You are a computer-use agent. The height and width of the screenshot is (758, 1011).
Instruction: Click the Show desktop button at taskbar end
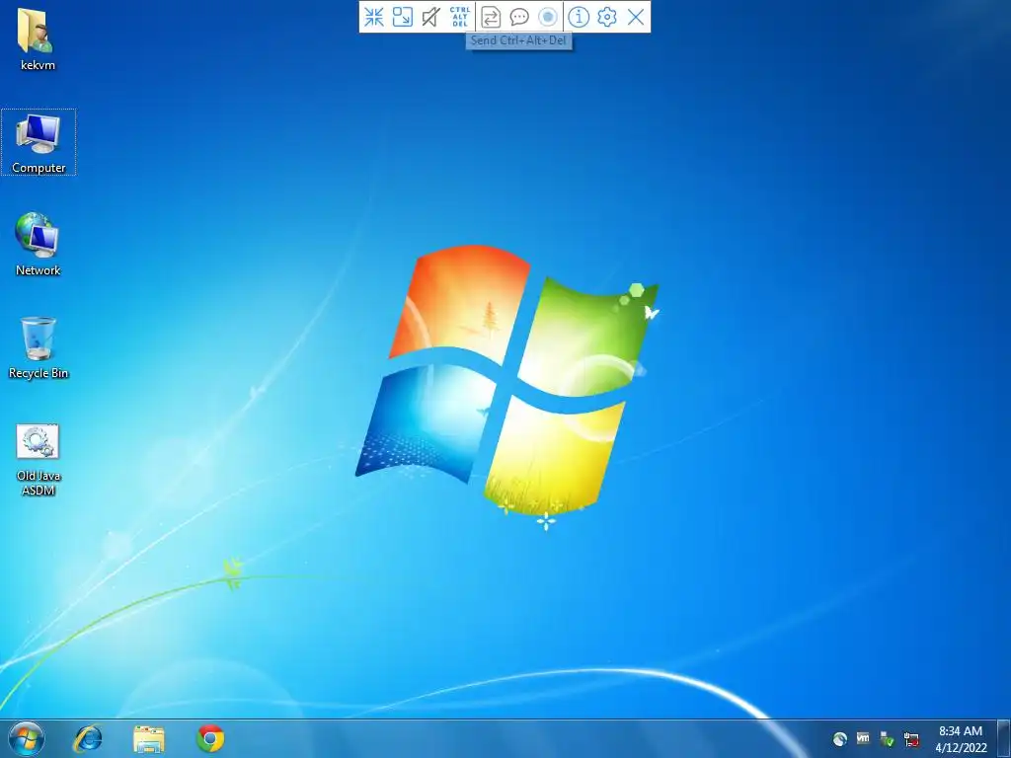point(1004,738)
